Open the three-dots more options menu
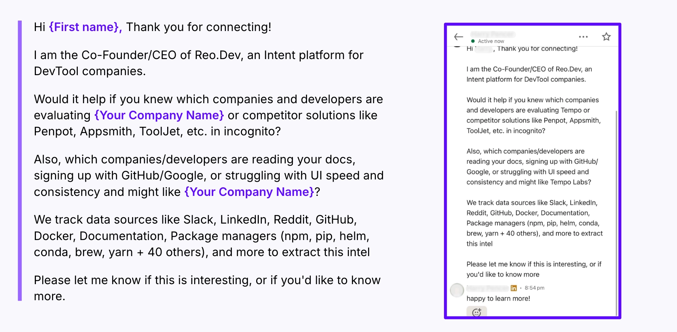 tap(583, 37)
